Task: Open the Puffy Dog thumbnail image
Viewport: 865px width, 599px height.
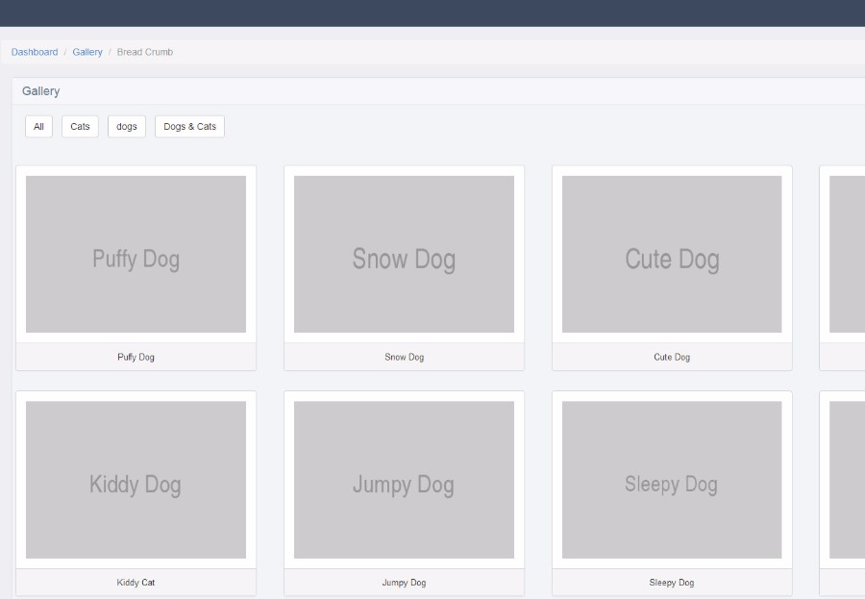Action: [x=136, y=254]
